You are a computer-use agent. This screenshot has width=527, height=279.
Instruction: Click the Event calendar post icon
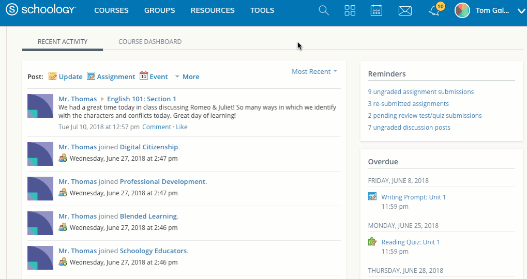[x=144, y=76]
